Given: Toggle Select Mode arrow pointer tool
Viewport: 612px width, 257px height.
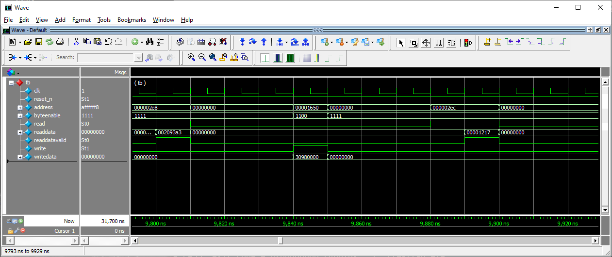Looking at the screenshot, I should (x=401, y=42).
